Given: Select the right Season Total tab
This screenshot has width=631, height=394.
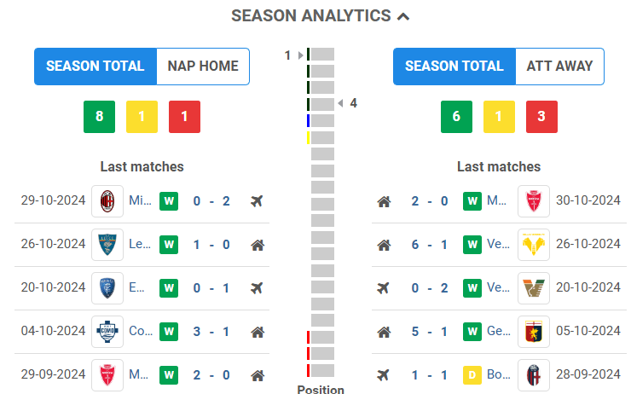Looking at the screenshot, I should point(454,66).
